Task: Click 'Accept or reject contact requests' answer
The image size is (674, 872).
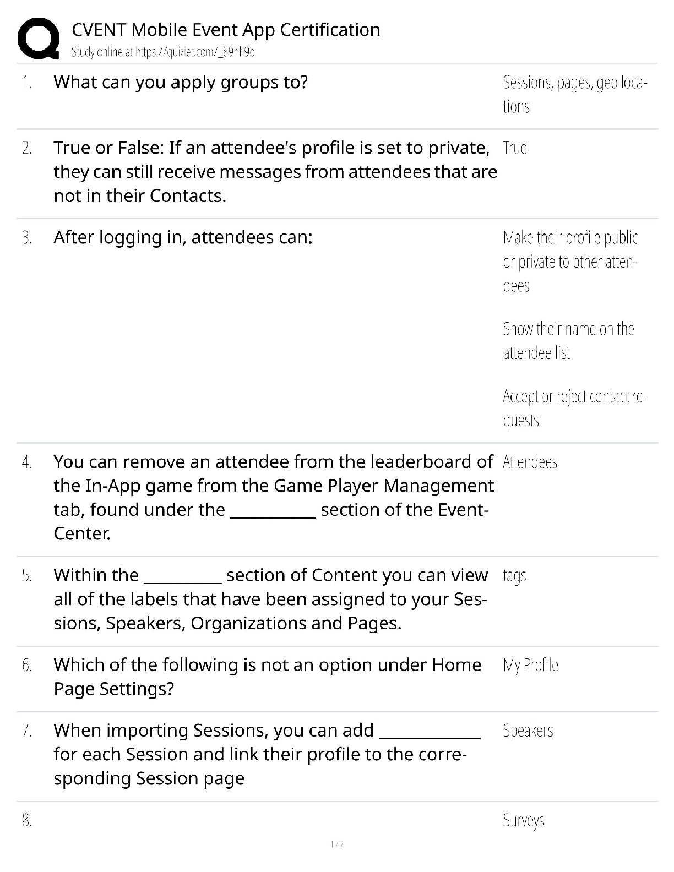Action: pyautogui.click(x=574, y=408)
